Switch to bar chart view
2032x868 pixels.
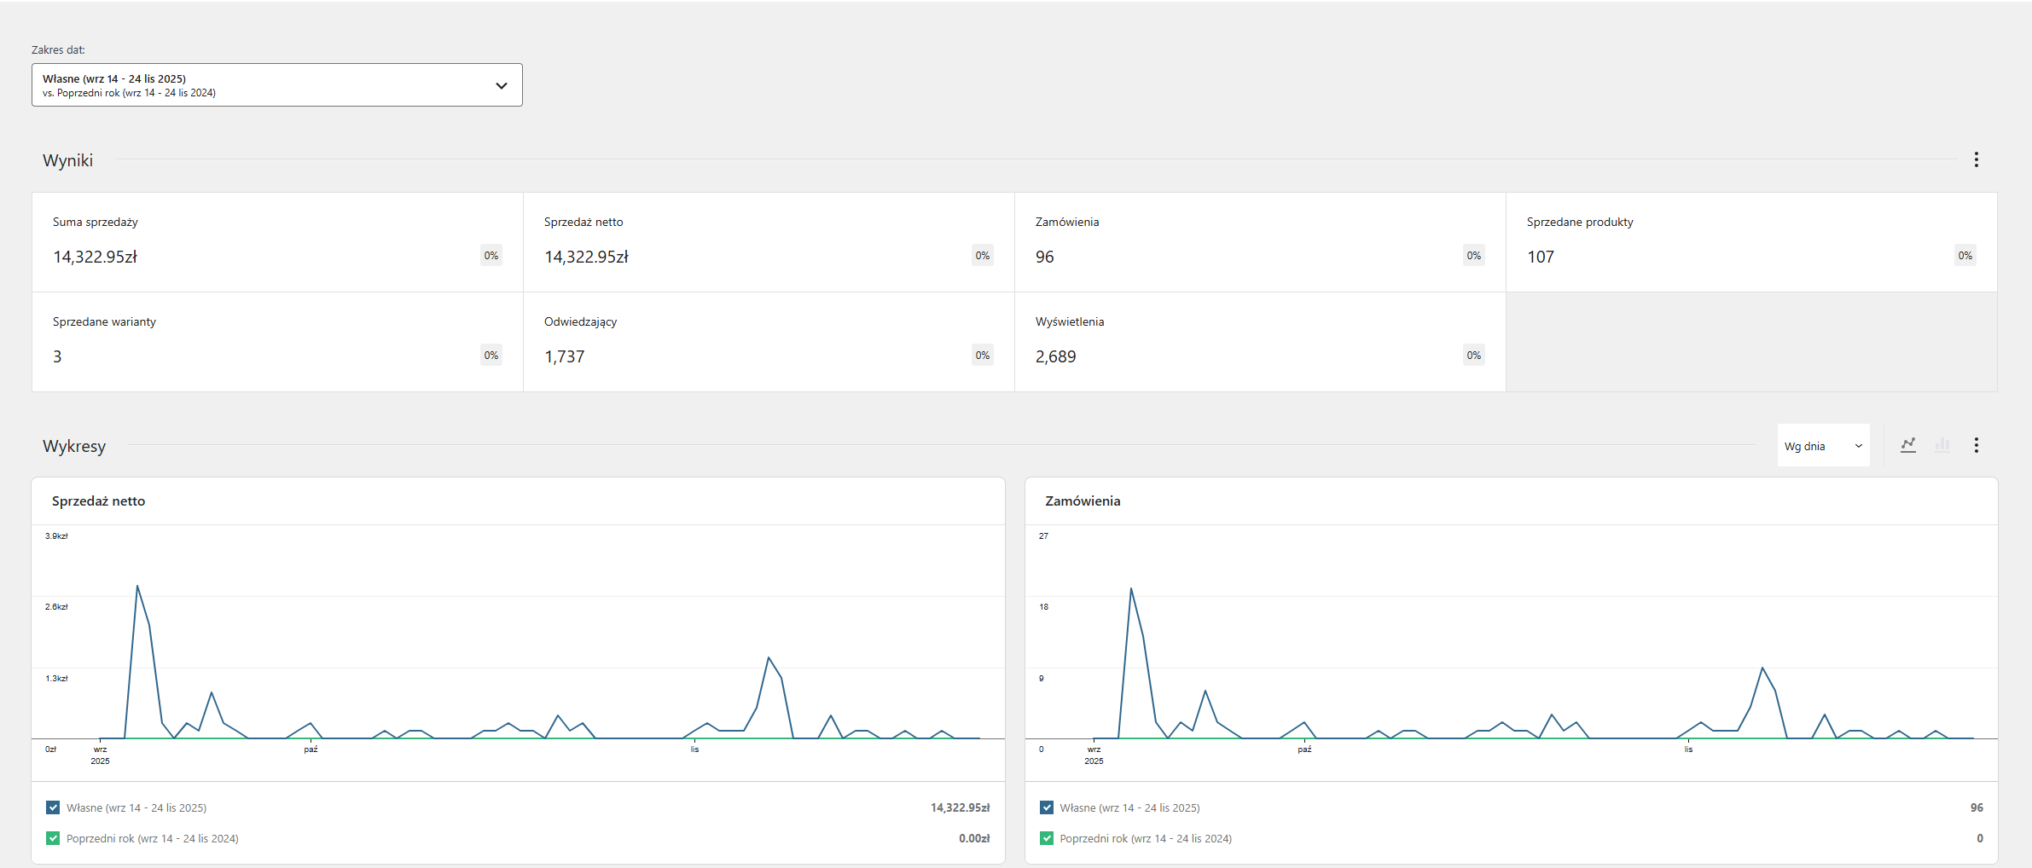click(x=1942, y=445)
